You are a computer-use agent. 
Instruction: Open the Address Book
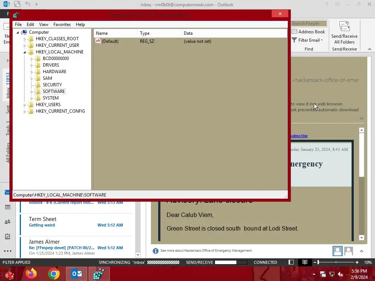pos(308,32)
